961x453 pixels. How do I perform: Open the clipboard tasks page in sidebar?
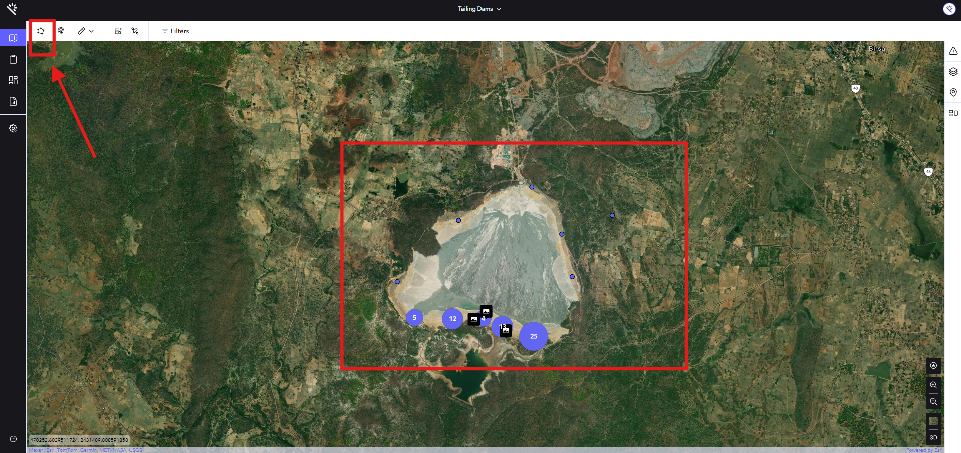[13, 59]
